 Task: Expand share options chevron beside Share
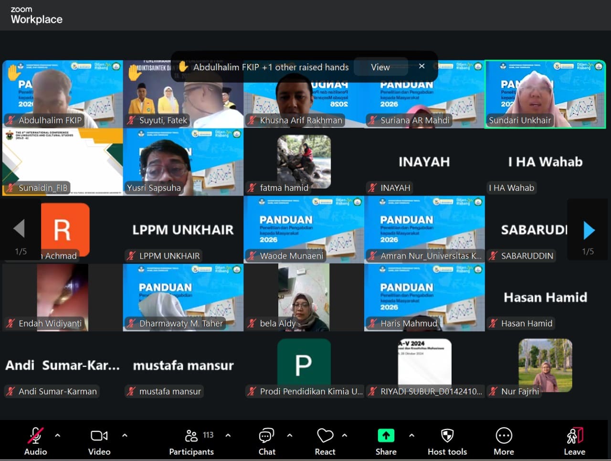click(411, 435)
